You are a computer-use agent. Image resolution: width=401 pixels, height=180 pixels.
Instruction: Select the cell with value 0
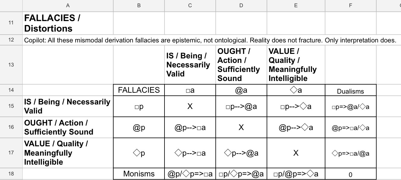(x=351, y=174)
